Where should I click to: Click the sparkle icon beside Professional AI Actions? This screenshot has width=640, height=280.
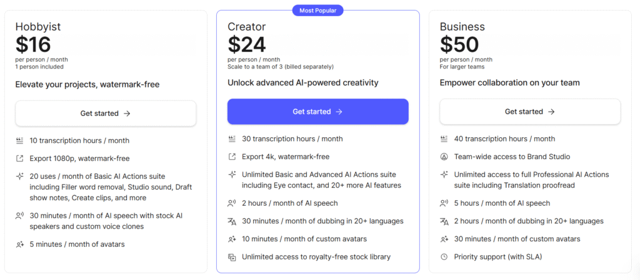tap(444, 175)
